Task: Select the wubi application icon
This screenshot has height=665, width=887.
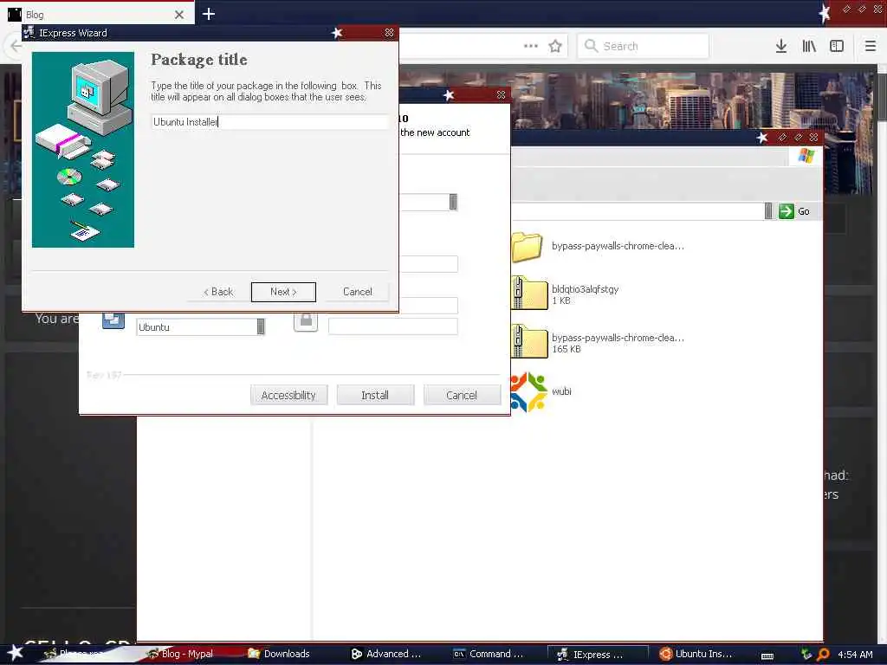Action: [x=528, y=391]
